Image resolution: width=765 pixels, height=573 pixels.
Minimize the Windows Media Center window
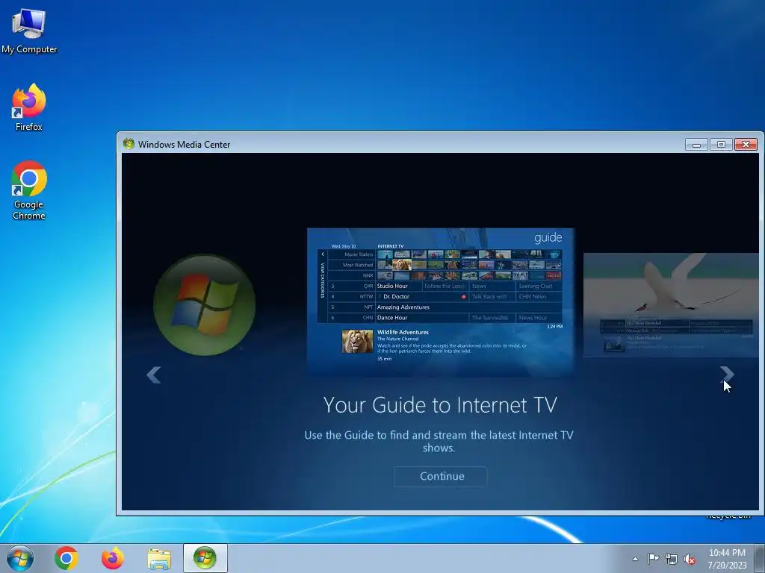pos(696,144)
